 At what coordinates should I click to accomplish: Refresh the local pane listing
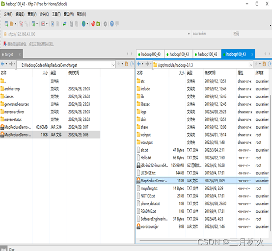(132, 64)
